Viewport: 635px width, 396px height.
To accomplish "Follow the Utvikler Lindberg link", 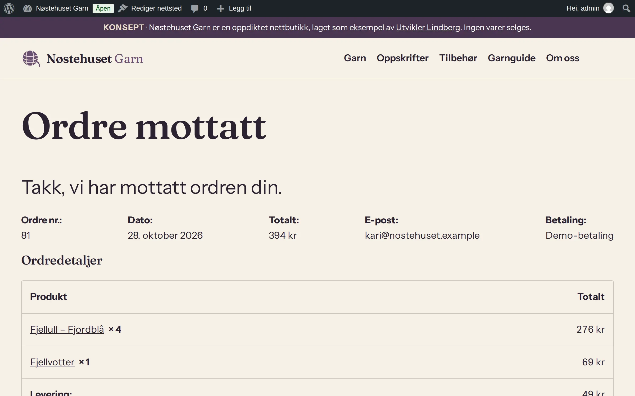I will tap(428, 27).
